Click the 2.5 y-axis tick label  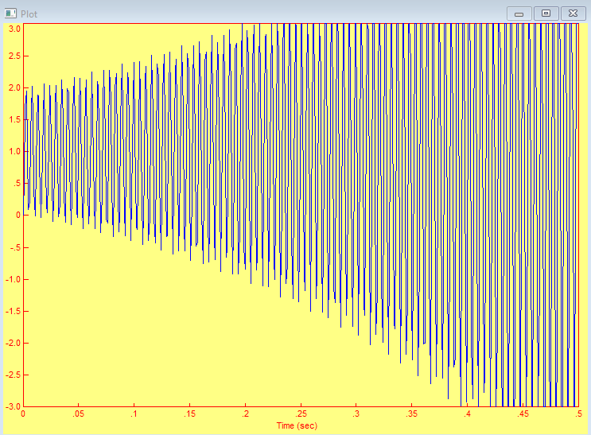tap(14, 56)
